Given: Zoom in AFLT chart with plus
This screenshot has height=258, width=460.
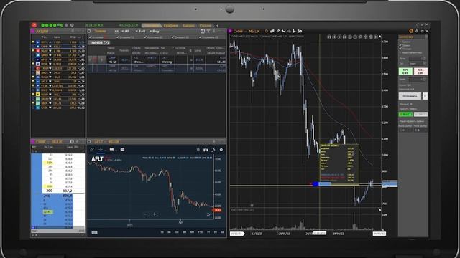Looking at the screenshot, I should 155,214.
